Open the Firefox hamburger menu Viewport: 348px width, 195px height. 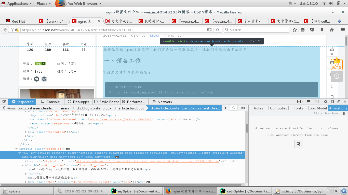[342, 30]
